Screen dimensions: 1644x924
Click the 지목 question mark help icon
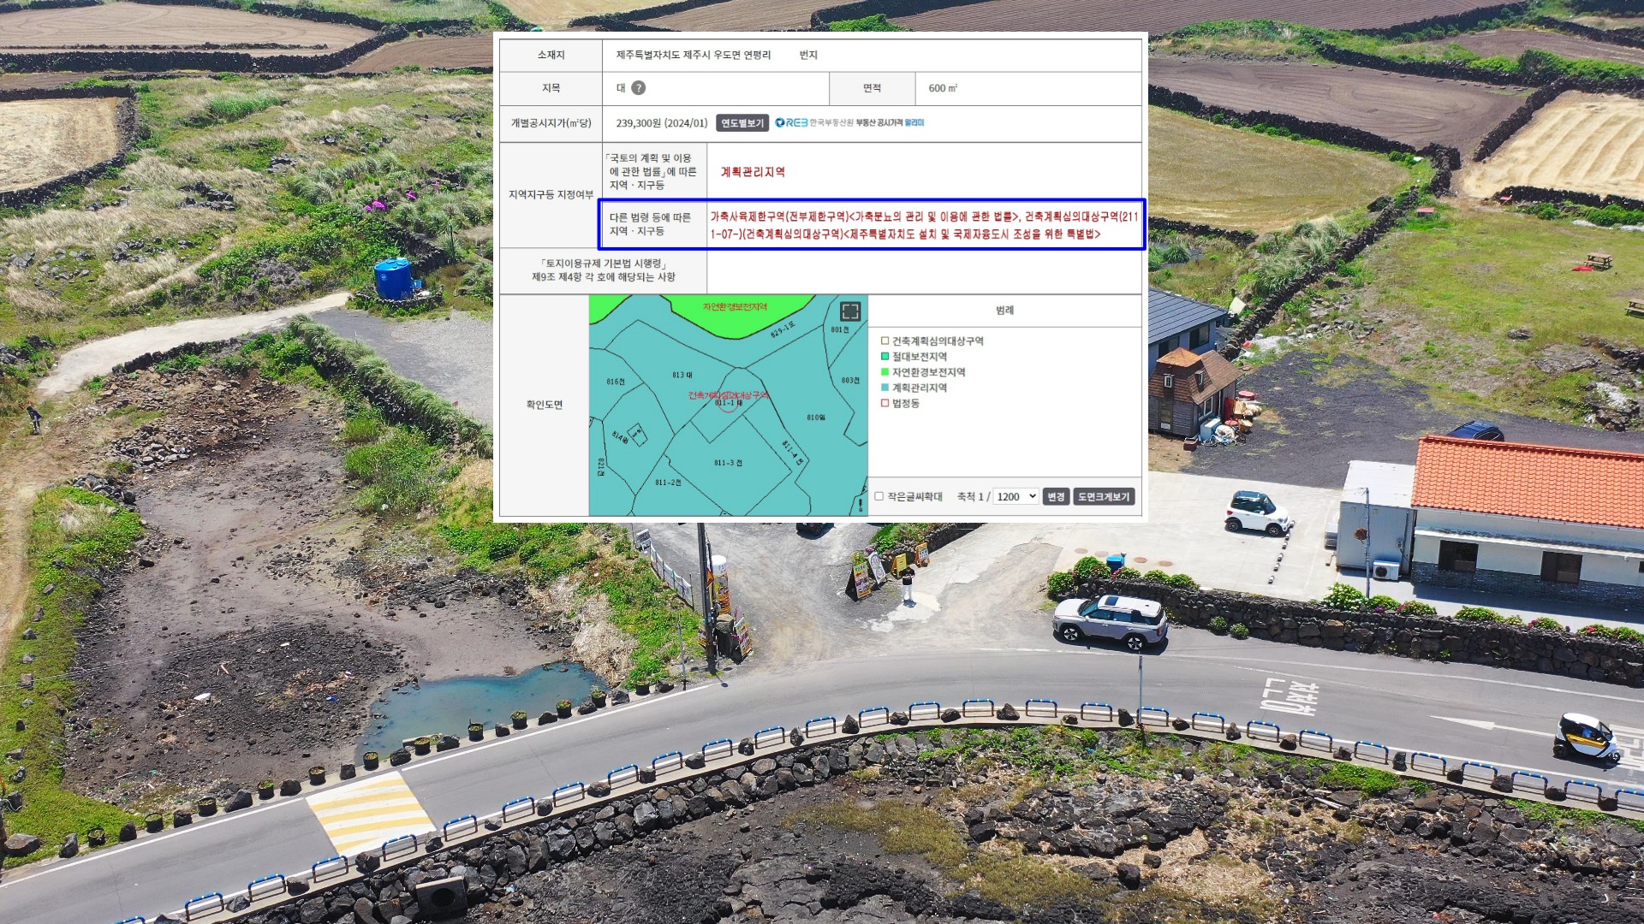[639, 88]
